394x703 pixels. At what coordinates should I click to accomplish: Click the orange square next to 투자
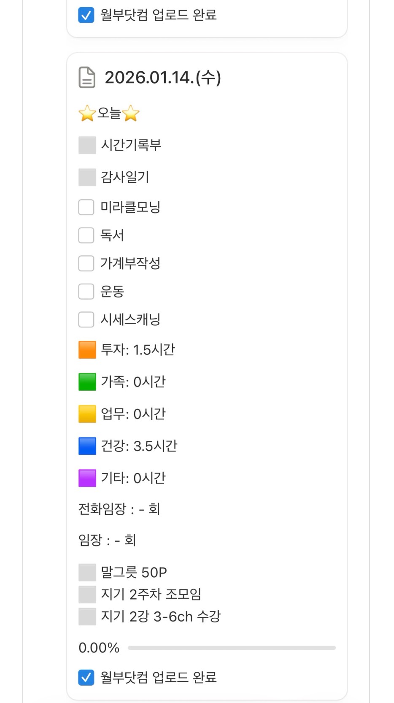point(87,350)
